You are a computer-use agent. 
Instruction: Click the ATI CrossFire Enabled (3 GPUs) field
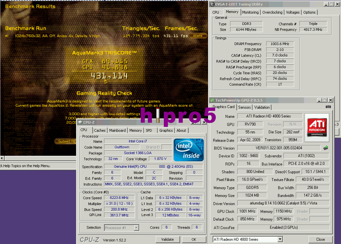[x=283, y=227]
